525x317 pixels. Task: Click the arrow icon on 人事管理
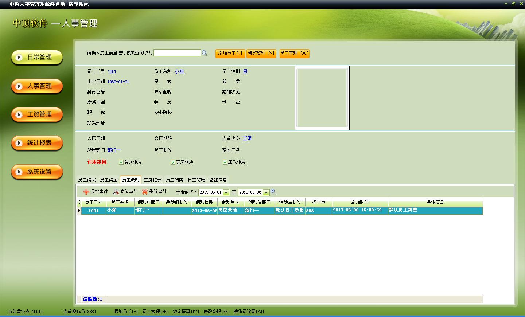pyautogui.click(x=19, y=86)
